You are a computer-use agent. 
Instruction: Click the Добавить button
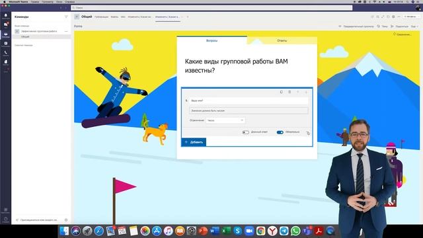[x=194, y=142]
